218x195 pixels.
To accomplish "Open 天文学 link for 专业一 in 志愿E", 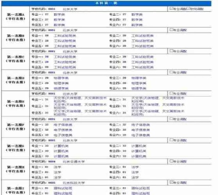I will coord(80,99).
